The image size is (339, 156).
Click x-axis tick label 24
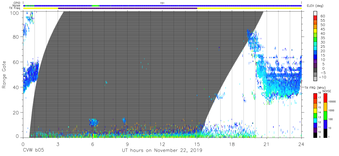tap(301, 144)
